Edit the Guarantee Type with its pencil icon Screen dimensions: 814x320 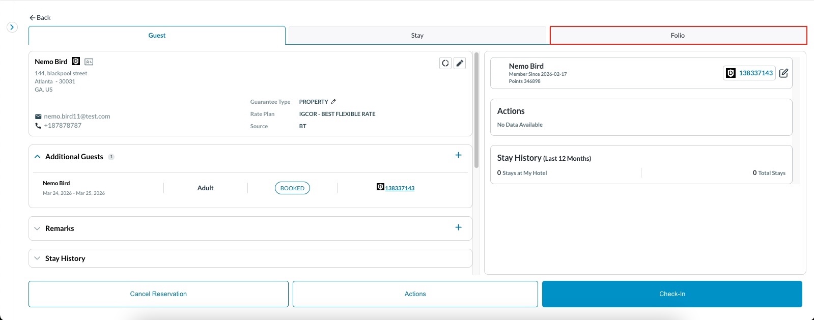(x=333, y=102)
